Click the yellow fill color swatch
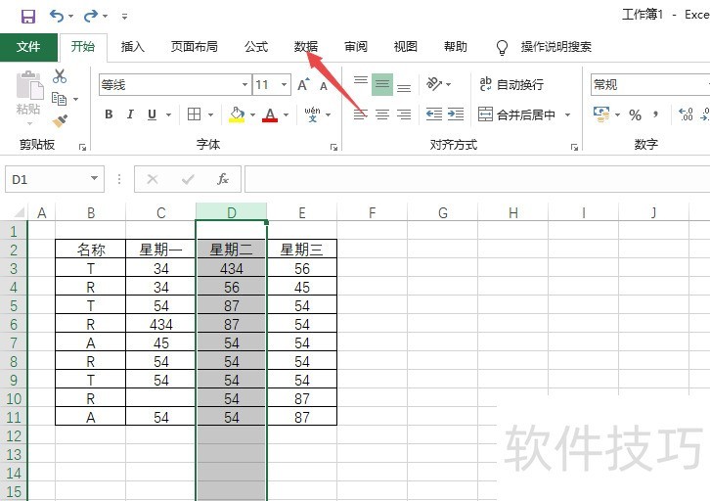This screenshot has height=501, width=710. pyautogui.click(x=237, y=114)
